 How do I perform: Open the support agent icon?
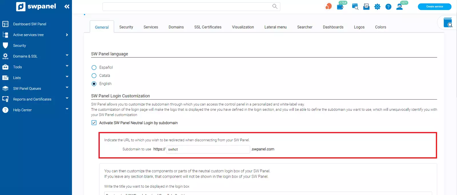click(x=400, y=7)
